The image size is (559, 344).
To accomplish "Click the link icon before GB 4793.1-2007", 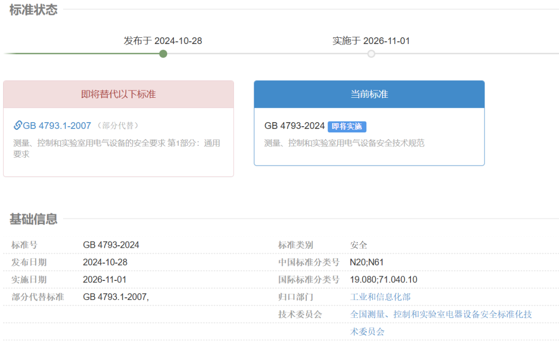I will click(x=17, y=125).
